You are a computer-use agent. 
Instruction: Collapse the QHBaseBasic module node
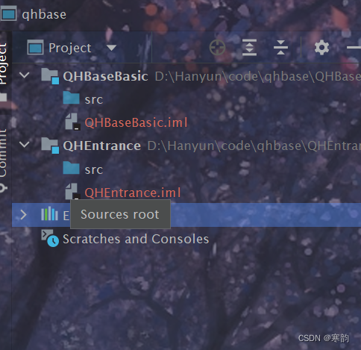[x=24, y=75]
